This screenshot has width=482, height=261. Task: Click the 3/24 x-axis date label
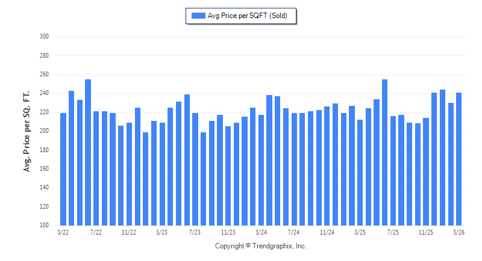(x=261, y=232)
